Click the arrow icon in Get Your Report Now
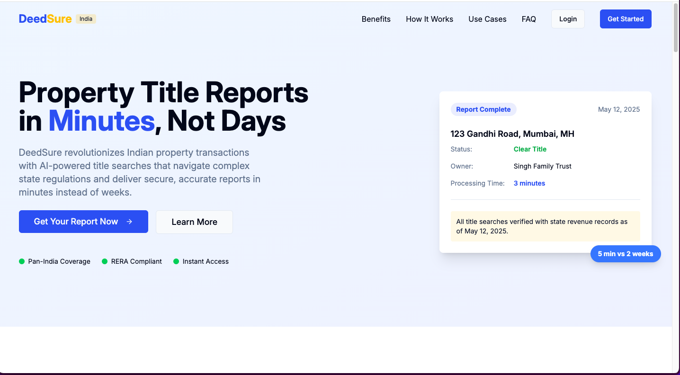This screenshot has width=680, height=375. coord(129,222)
